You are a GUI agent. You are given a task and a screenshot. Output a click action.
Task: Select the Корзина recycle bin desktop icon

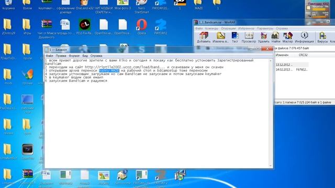point(8,5)
